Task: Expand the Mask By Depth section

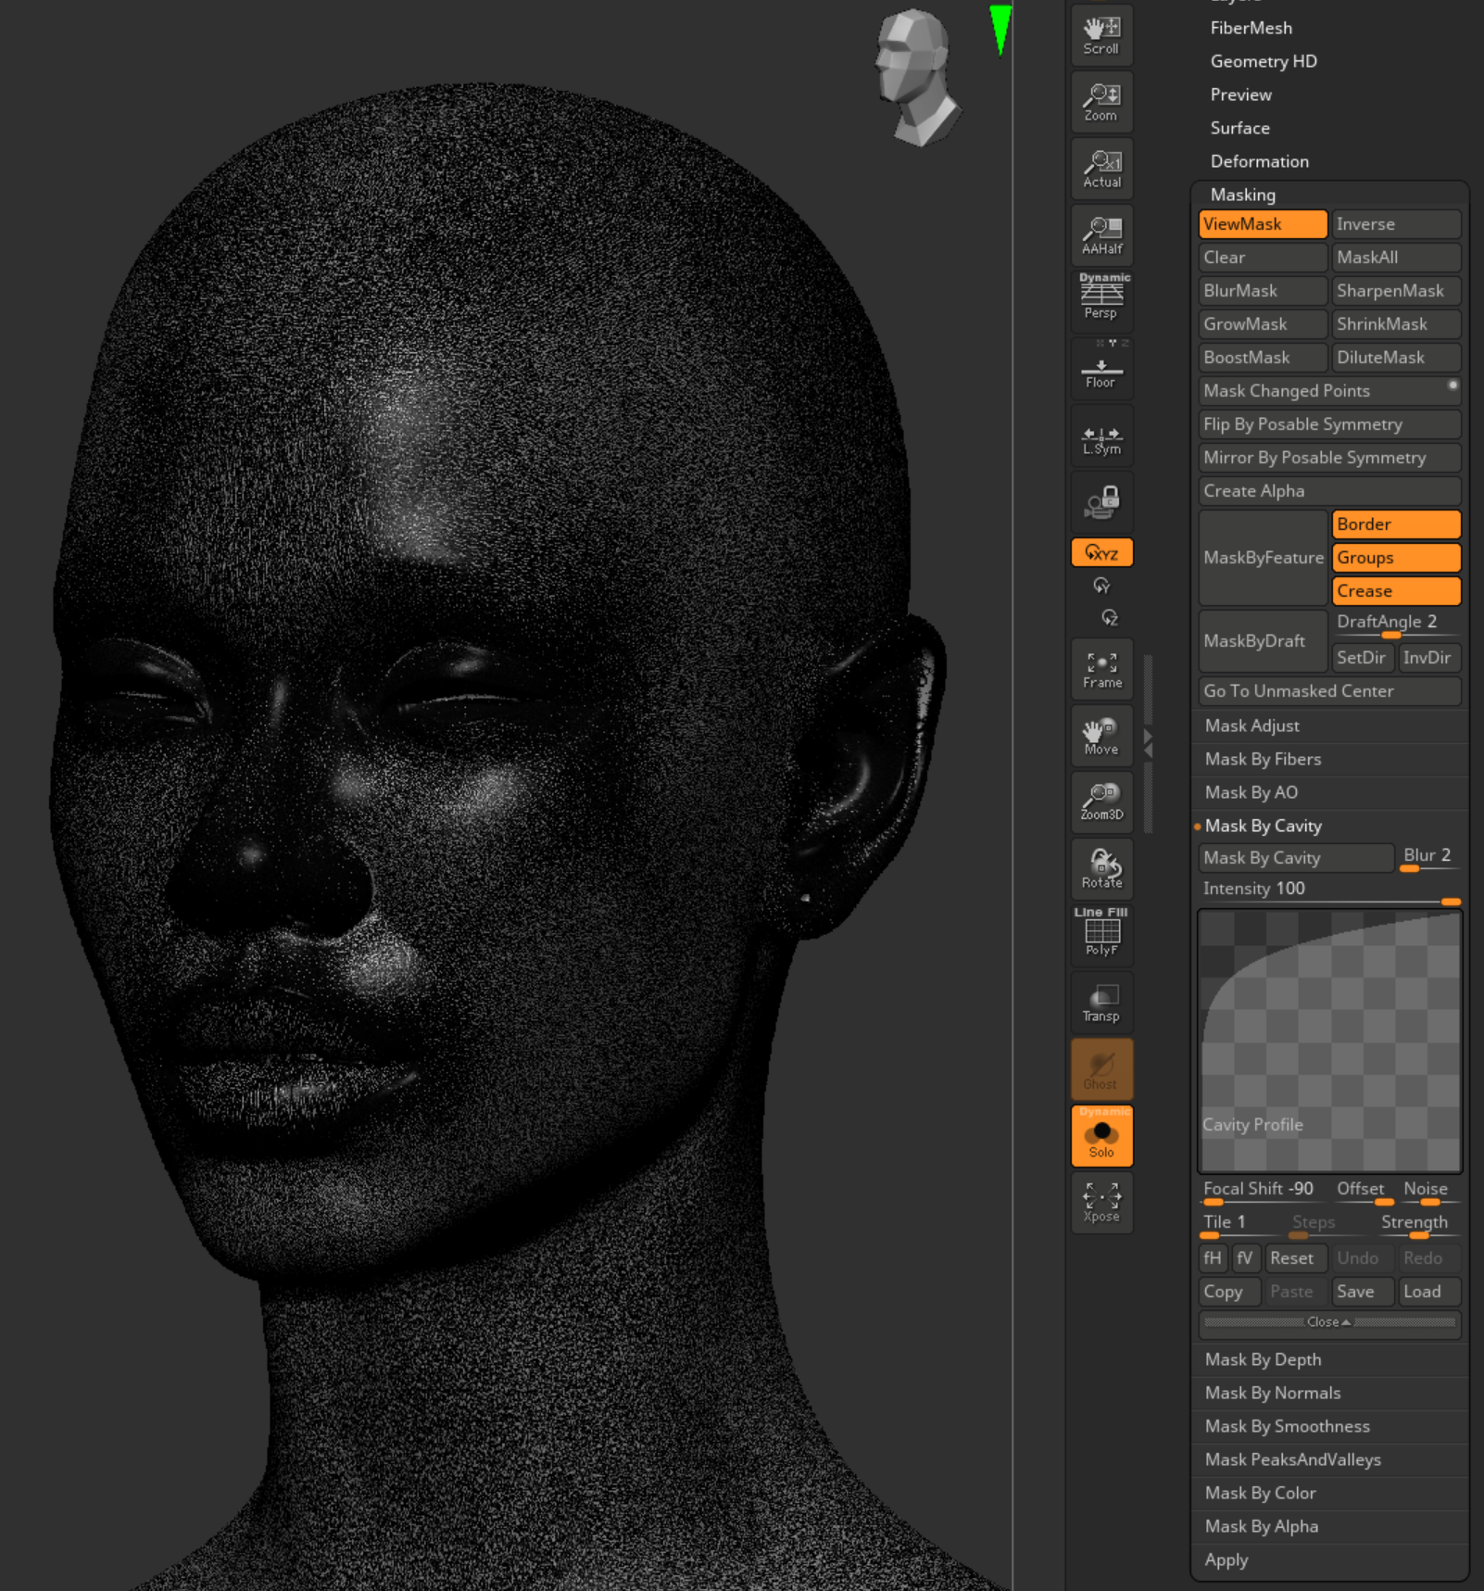Action: [1263, 1359]
